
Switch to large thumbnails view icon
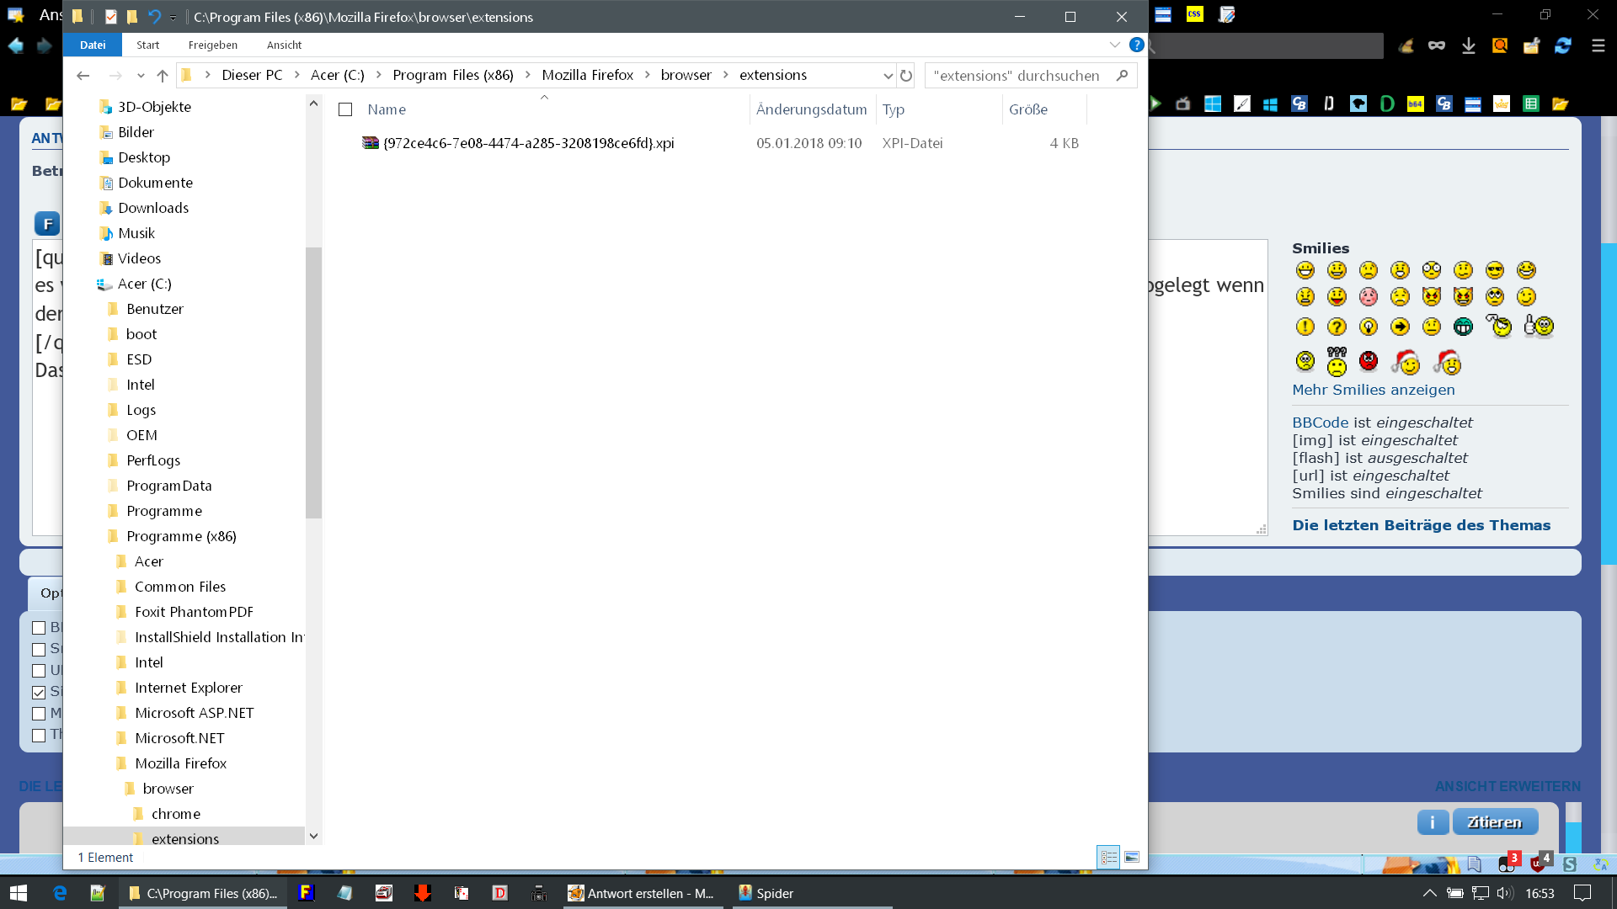click(1132, 857)
